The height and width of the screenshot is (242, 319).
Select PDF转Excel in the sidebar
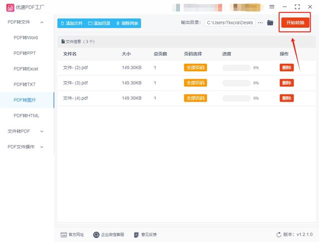26,69
